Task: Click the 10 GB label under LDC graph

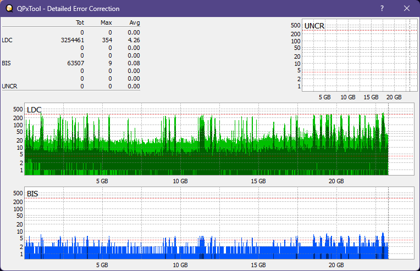Action: (x=180, y=181)
